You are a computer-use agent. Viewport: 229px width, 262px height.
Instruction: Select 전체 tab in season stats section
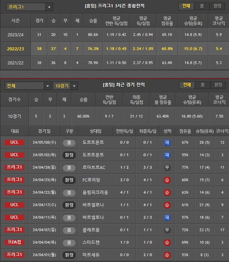(x=186, y=6)
